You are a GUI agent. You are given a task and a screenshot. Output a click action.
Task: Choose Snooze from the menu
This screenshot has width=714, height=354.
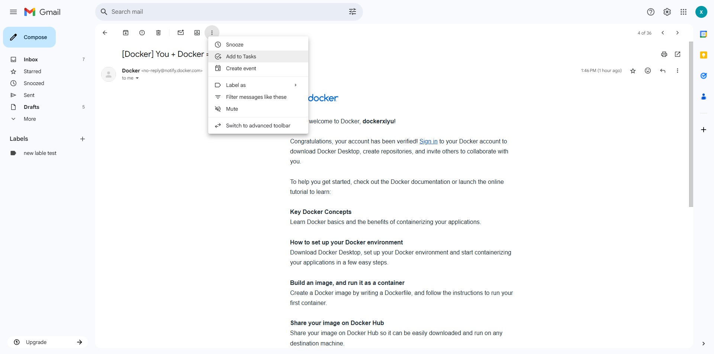(258, 45)
